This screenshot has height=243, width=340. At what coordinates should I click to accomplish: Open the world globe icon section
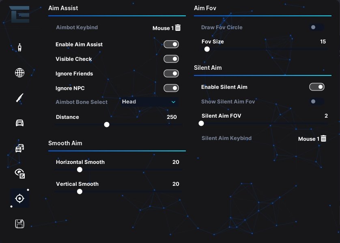point(19,73)
